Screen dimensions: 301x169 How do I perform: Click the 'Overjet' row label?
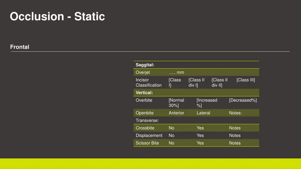point(143,72)
